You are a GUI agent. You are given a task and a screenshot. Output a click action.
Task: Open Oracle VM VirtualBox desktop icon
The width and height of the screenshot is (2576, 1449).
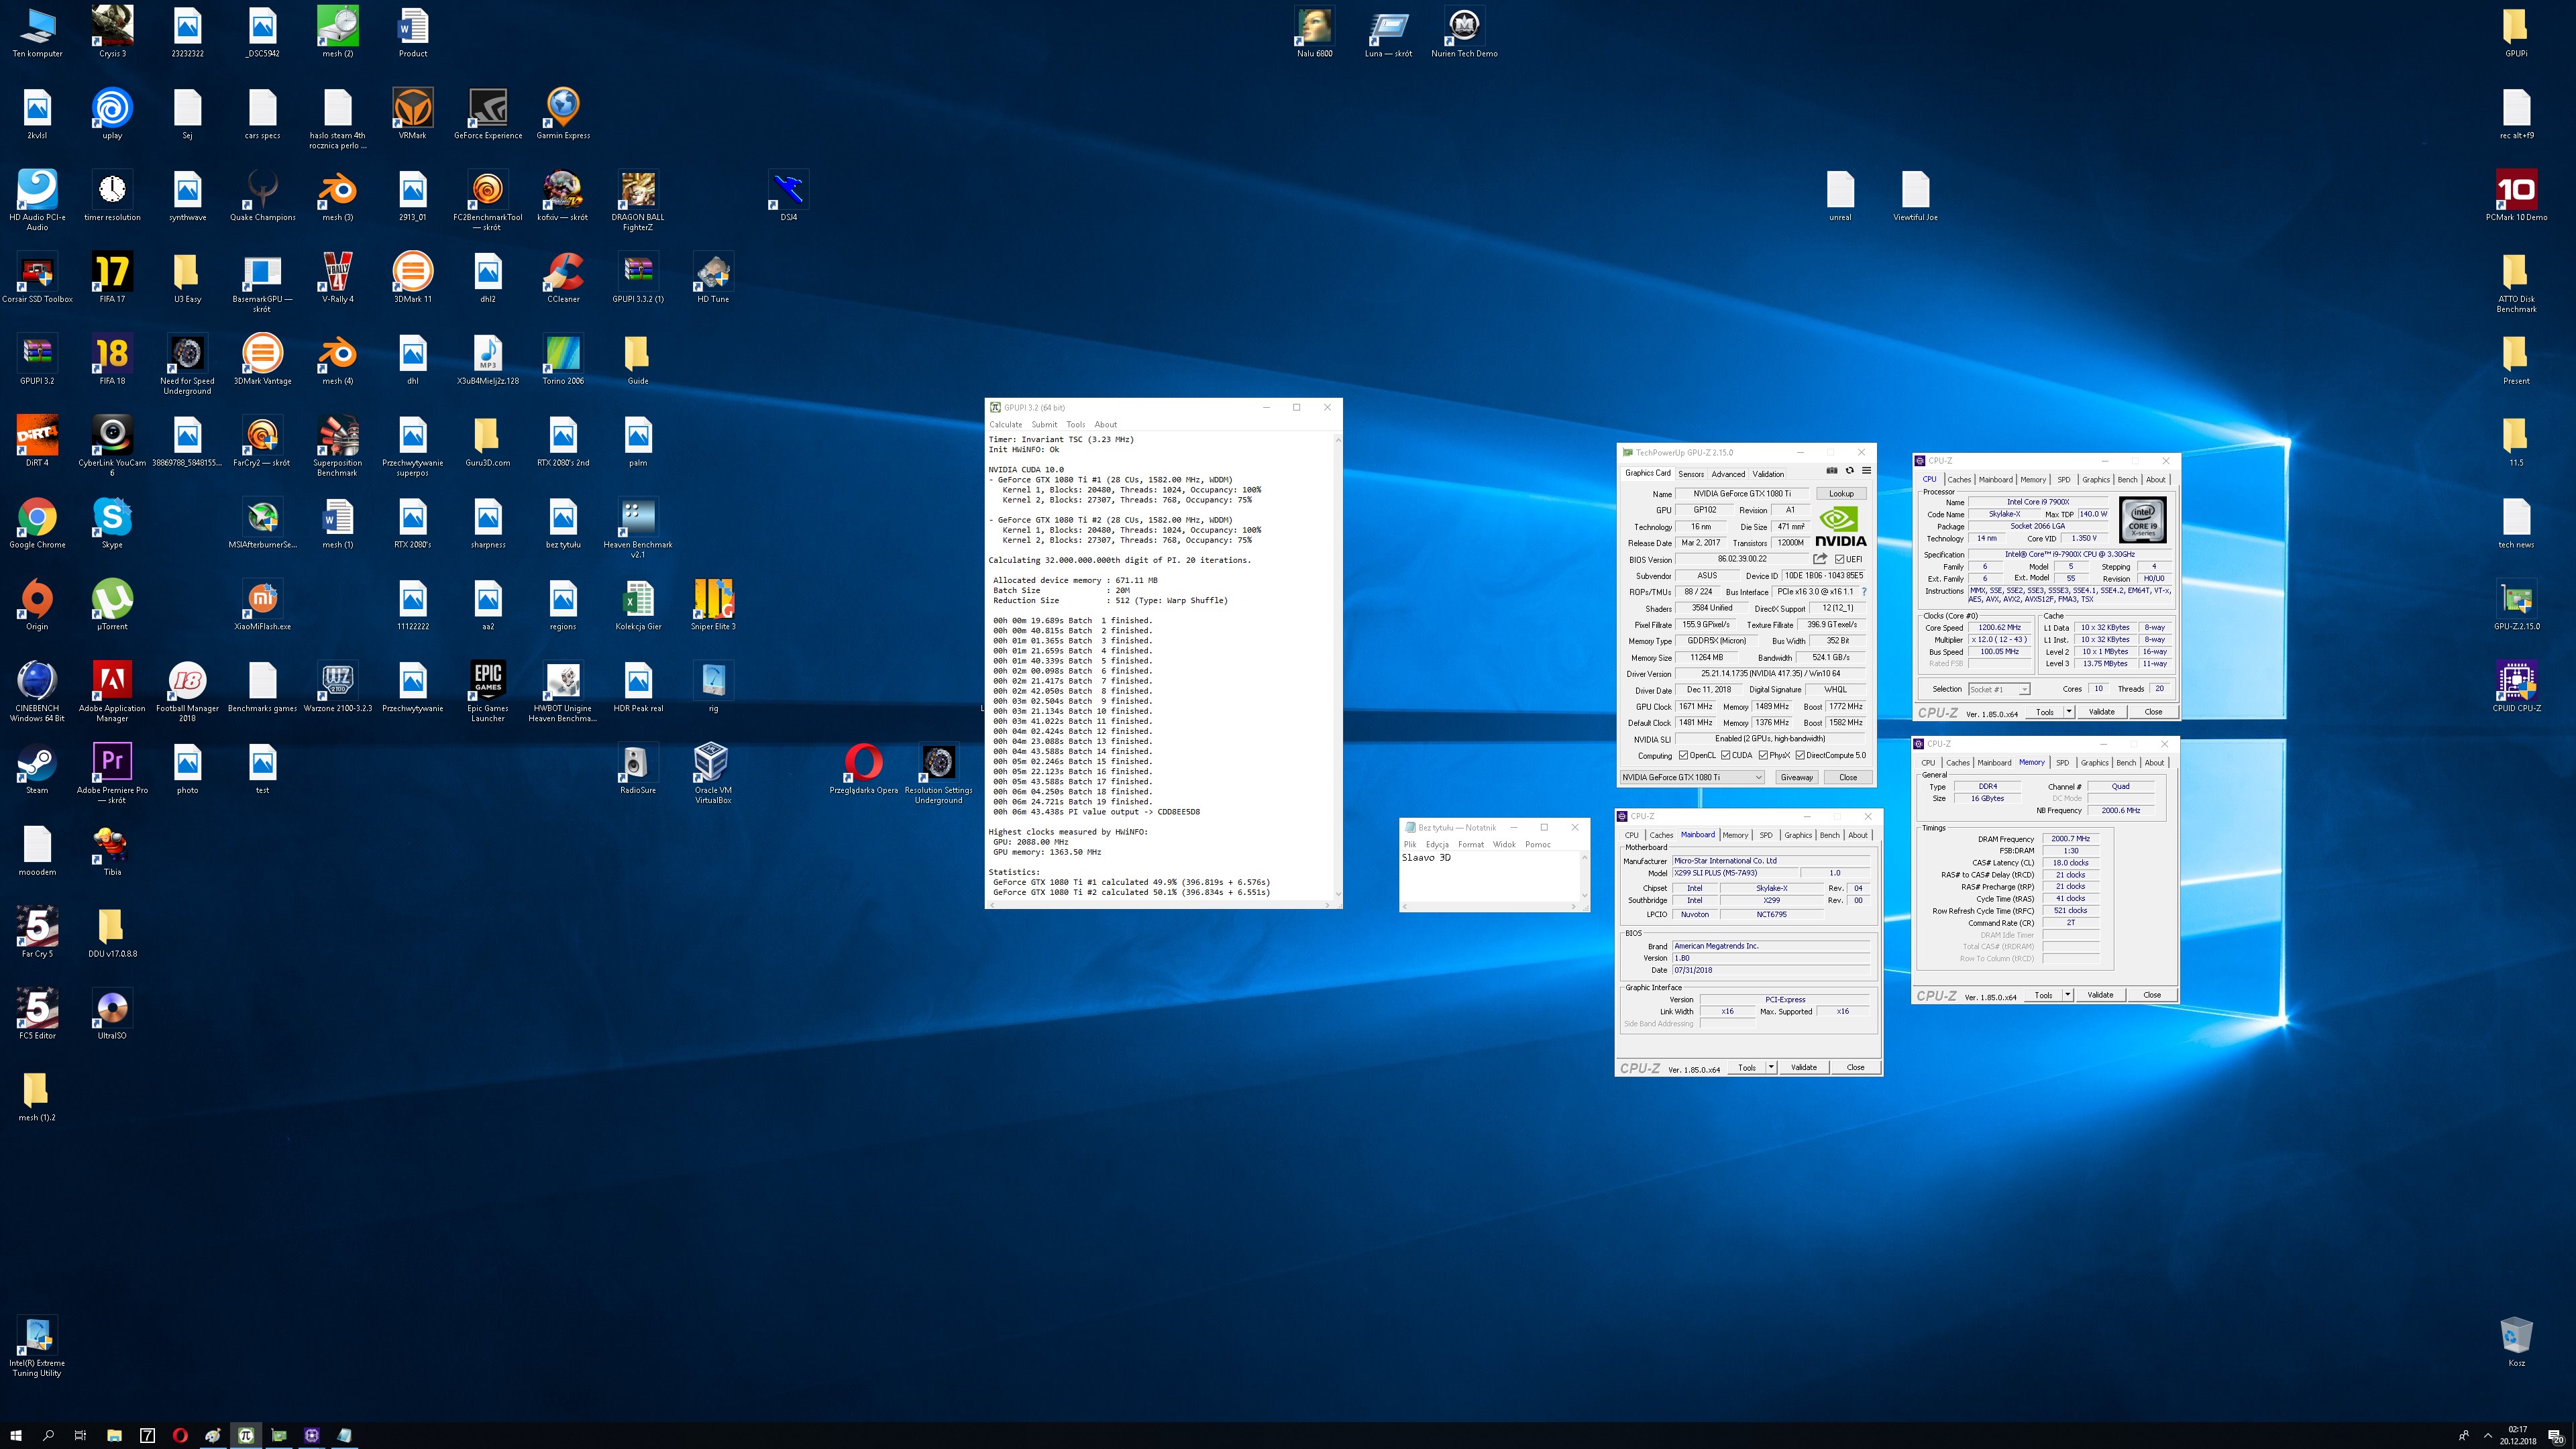pos(713,774)
